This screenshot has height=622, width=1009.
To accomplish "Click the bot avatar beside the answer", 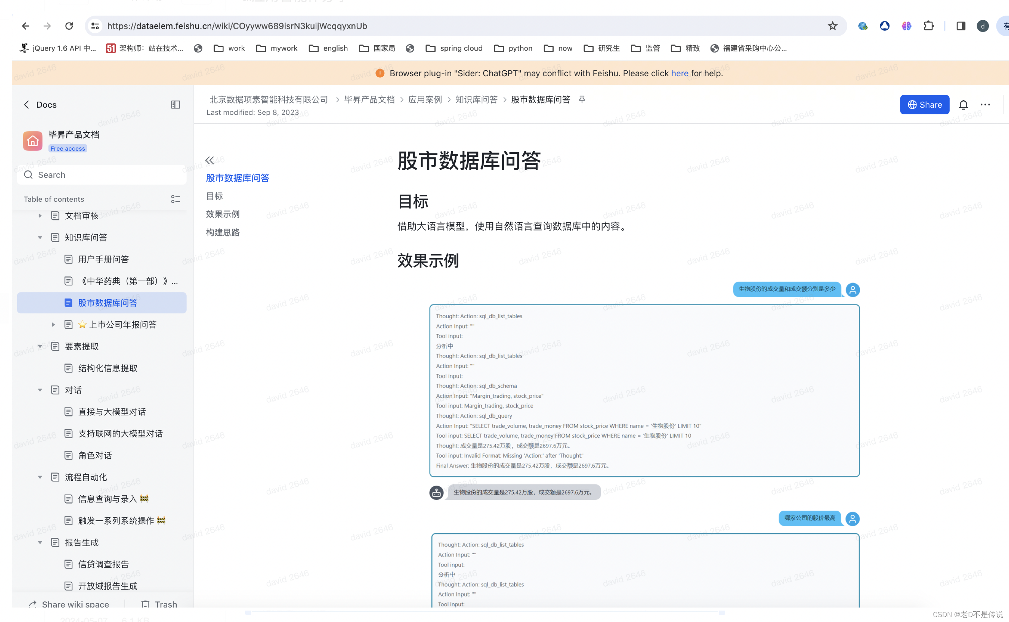I will [x=436, y=492].
